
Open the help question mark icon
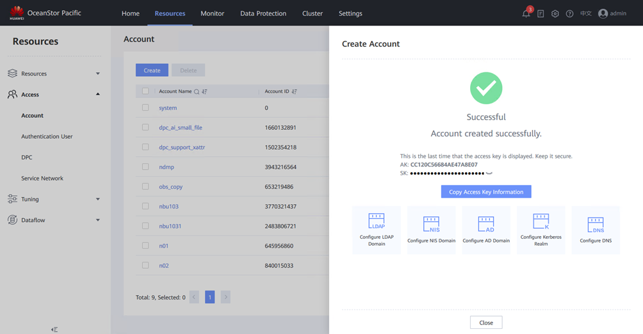point(569,13)
